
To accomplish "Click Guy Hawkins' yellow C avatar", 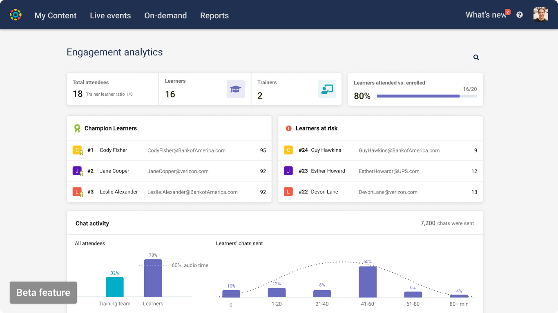I will coord(288,150).
